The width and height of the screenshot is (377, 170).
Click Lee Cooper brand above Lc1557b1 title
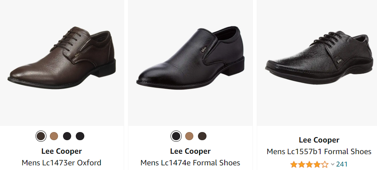319,140
